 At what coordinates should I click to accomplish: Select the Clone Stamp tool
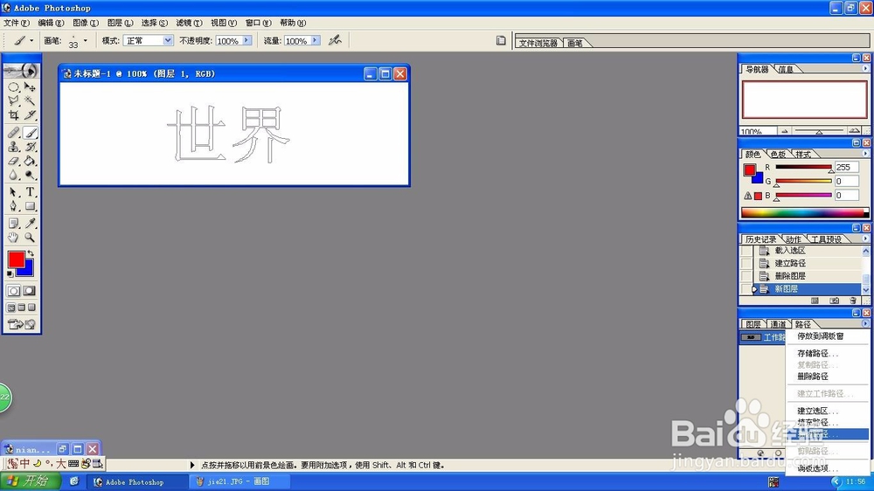coord(13,147)
